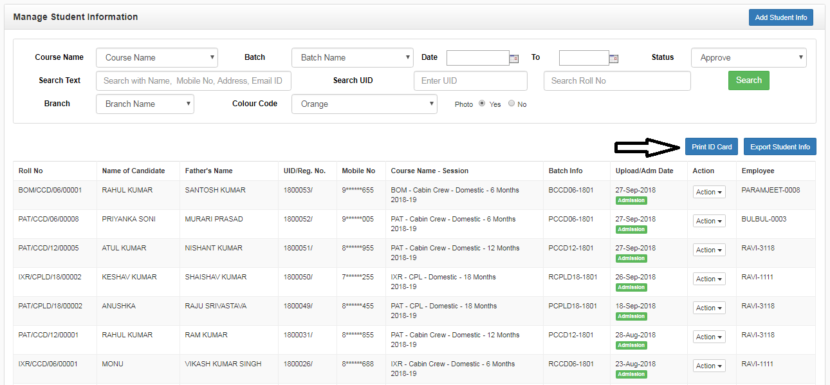Open the Status dropdown showing Approve
Screen dimensions: 830x385
(x=749, y=57)
